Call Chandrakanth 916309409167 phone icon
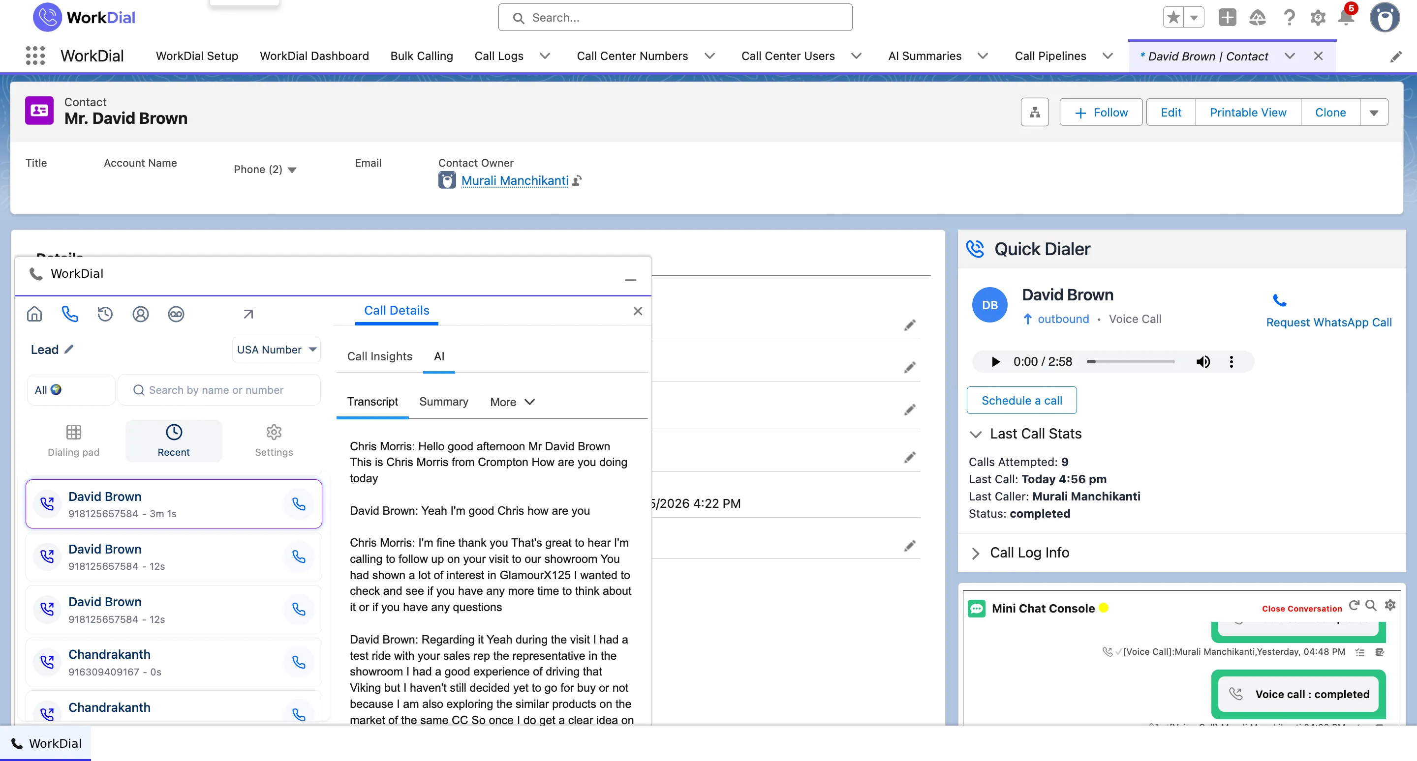 [x=299, y=662]
